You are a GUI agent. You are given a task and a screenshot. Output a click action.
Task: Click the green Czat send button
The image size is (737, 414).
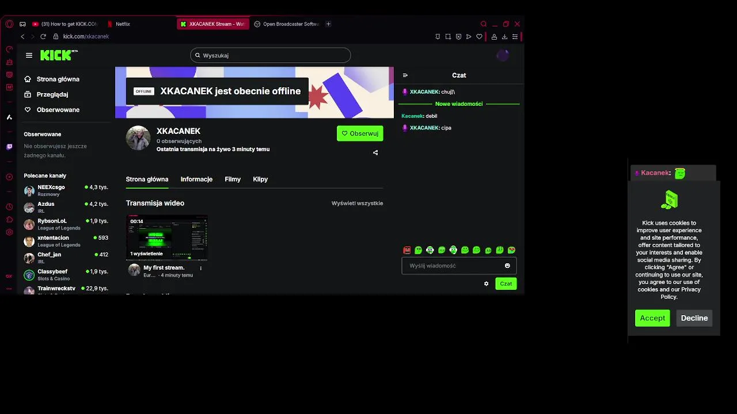[506, 283]
